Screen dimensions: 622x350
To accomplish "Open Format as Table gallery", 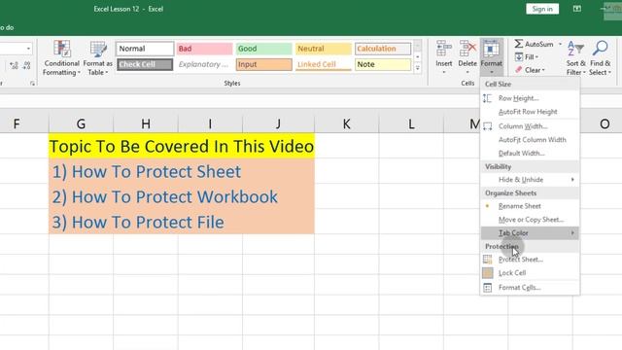I will tap(97, 58).
